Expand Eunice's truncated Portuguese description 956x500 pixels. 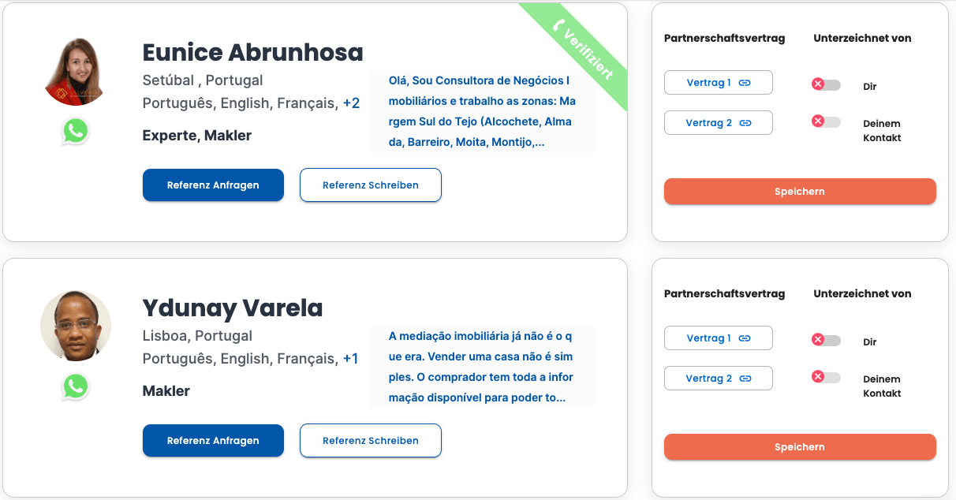[482, 111]
